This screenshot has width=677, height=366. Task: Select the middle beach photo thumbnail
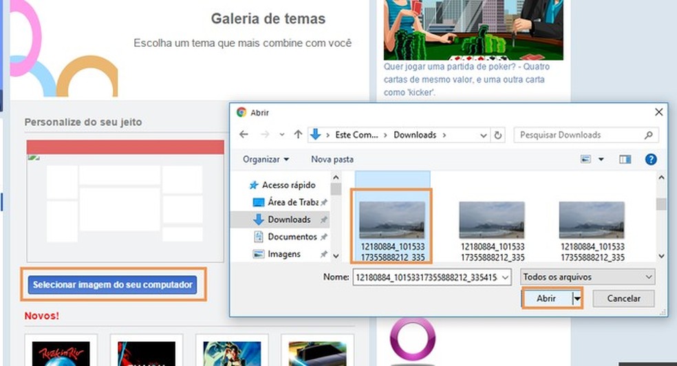(492, 220)
